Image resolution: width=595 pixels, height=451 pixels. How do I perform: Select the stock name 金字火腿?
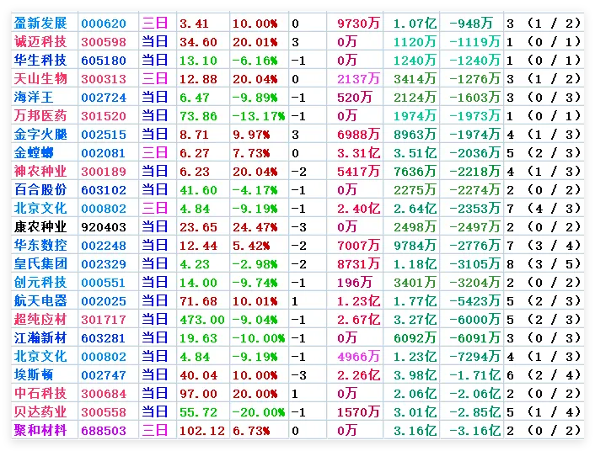40,134
